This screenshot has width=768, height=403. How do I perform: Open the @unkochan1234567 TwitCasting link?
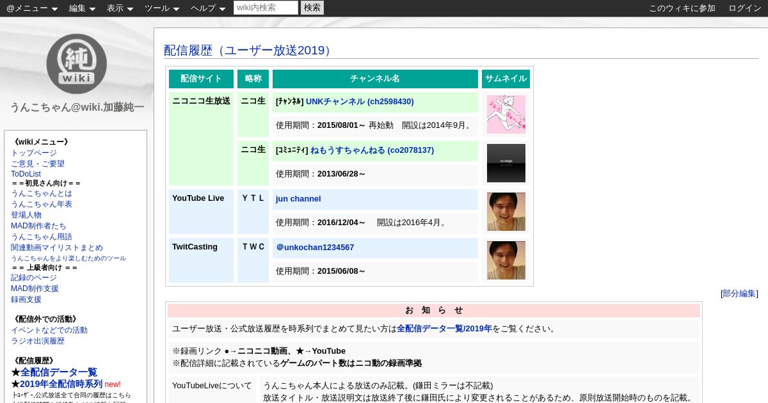(315, 248)
